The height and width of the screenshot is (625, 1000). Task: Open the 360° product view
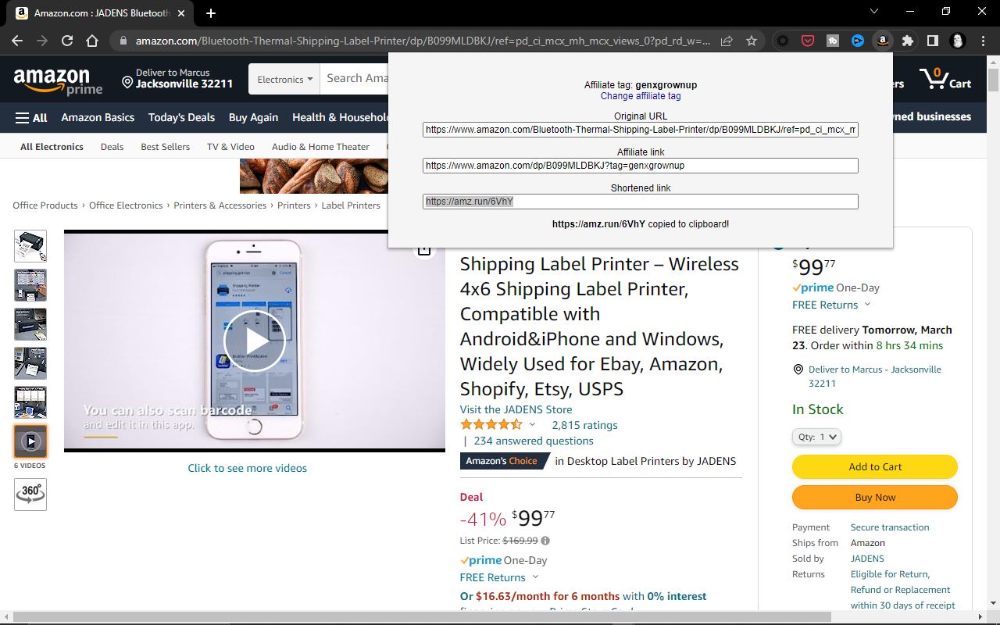pyautogui.click(x=30, y=494)
